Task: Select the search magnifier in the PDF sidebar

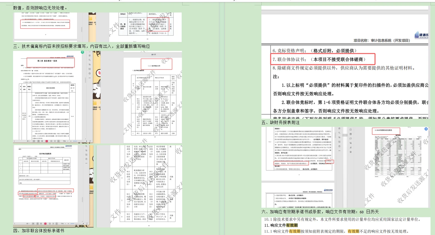Action: tap(89, 60)
